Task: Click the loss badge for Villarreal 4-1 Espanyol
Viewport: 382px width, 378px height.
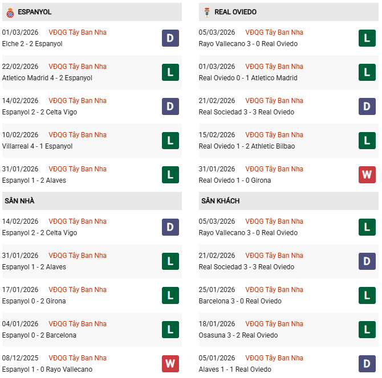Action: [170, 141]
